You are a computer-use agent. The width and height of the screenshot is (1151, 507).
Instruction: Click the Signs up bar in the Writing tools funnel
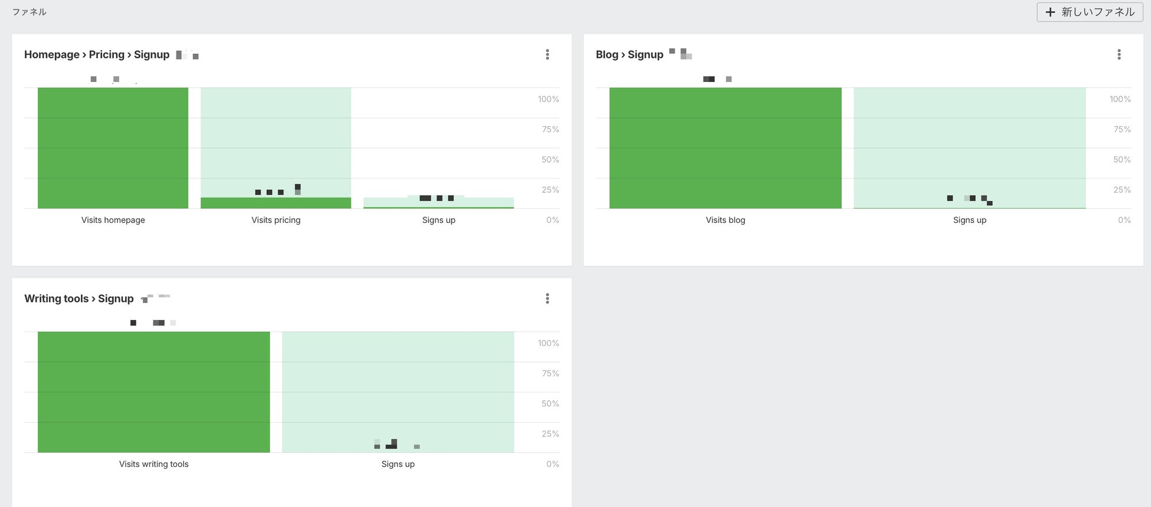pos(398,391)
